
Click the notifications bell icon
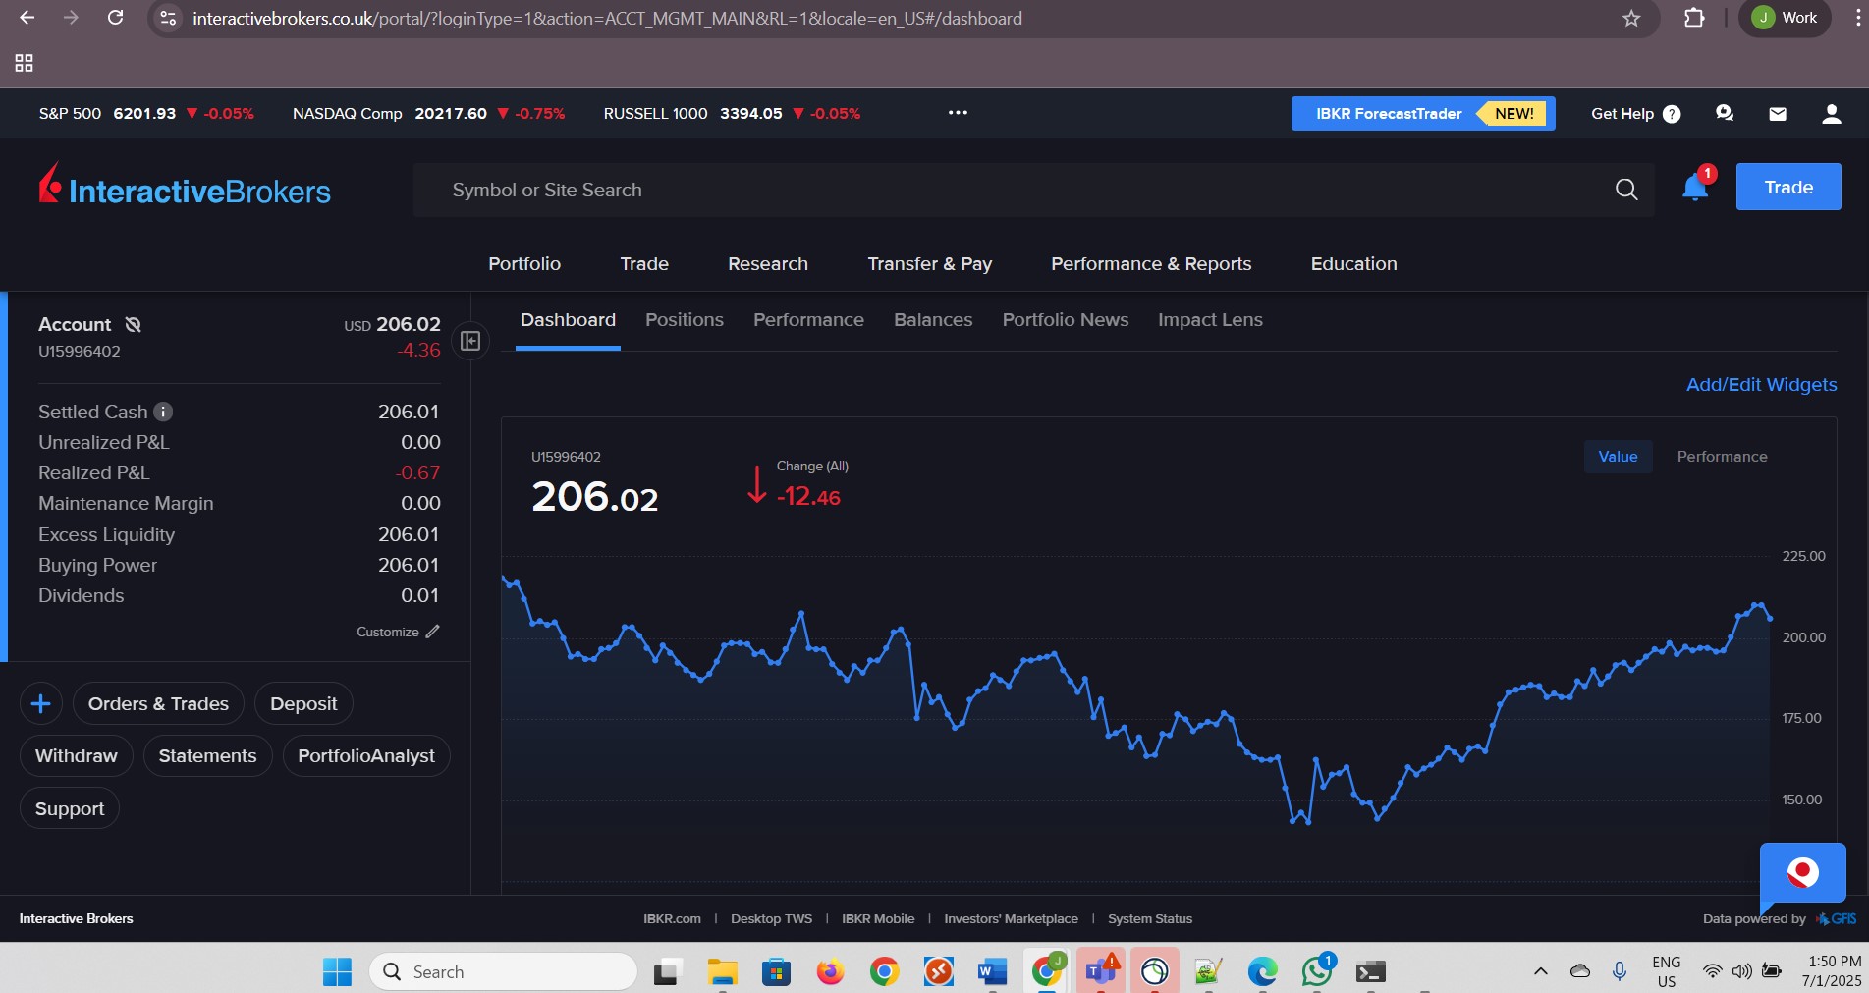(1695, 188)
